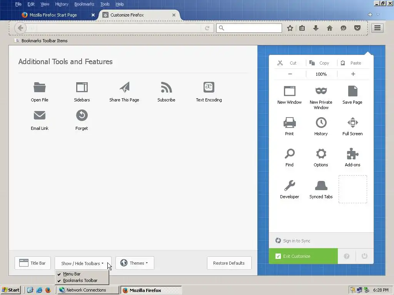Screen dimensions: 394x295
Task: Click the tab list dropdown arrow
Action: [378, 15]
